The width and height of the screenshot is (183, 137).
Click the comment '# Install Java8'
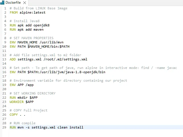point(25,21)
